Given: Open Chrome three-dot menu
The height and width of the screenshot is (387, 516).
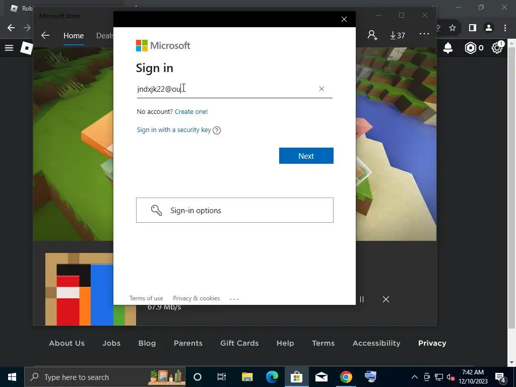Looking at the screenshot, I should pos(505,28).
